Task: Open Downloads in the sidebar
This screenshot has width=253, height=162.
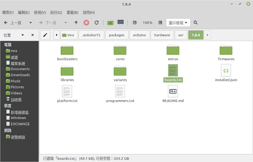Action: point(18,75)
